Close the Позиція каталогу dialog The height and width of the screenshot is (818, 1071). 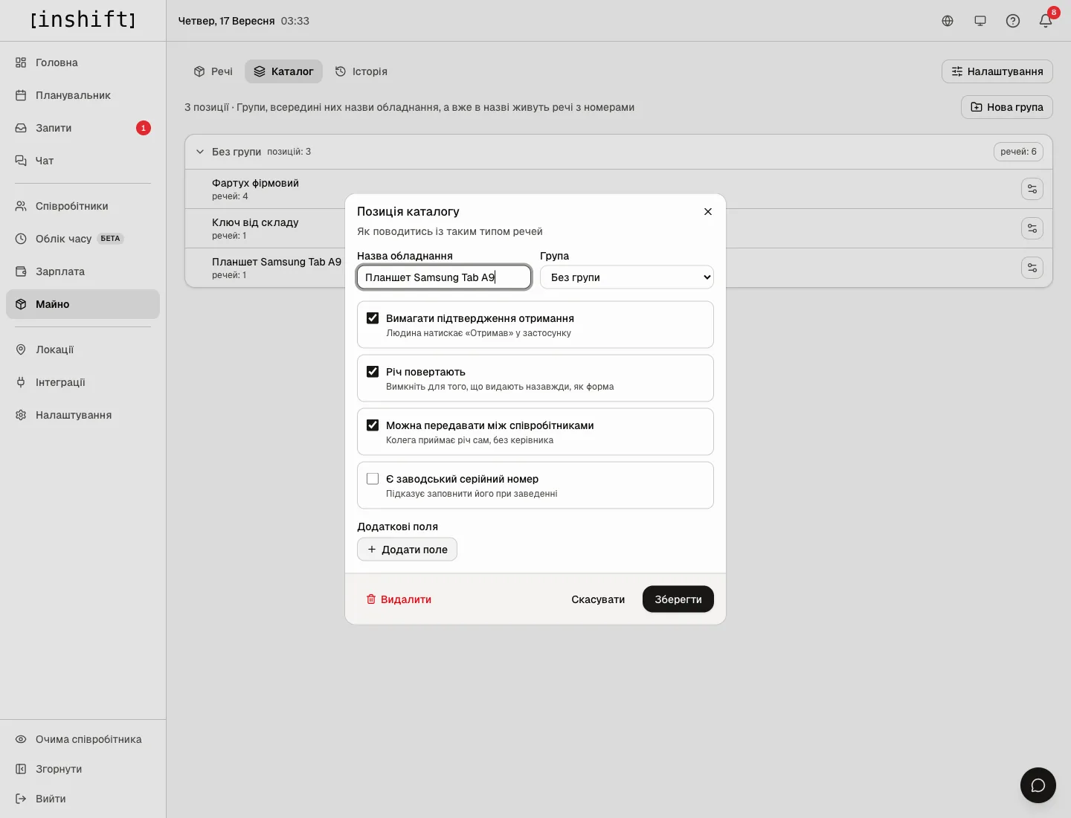coord(708,212)
